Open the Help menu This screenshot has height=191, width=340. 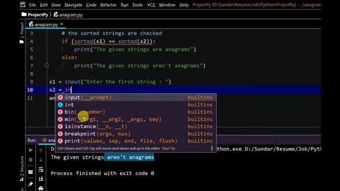click(184, 5)
